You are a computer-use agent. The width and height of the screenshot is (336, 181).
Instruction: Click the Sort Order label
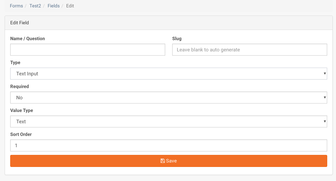coord(21,134)
